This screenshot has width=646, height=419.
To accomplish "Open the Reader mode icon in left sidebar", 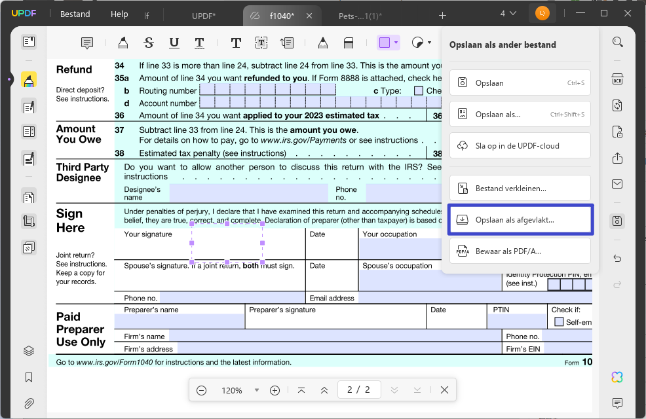I will coord(28,42).
